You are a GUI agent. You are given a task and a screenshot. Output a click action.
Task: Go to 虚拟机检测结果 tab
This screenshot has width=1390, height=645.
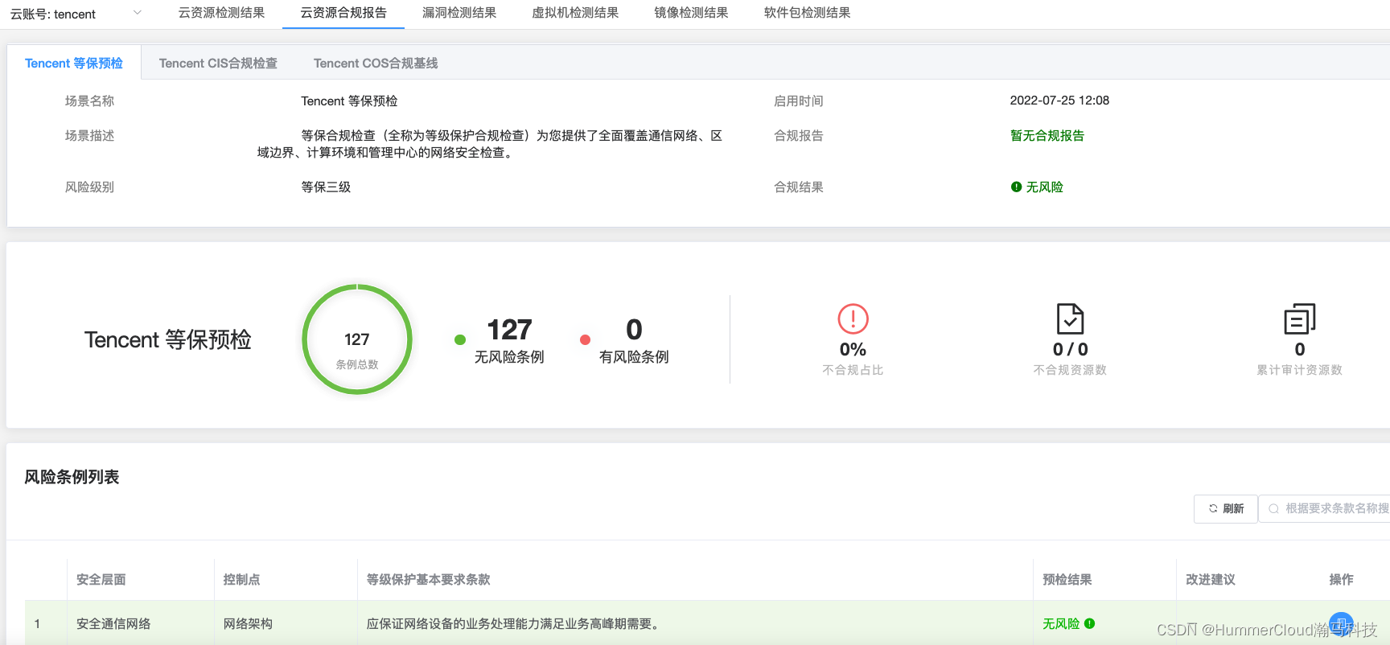[575, 13]
